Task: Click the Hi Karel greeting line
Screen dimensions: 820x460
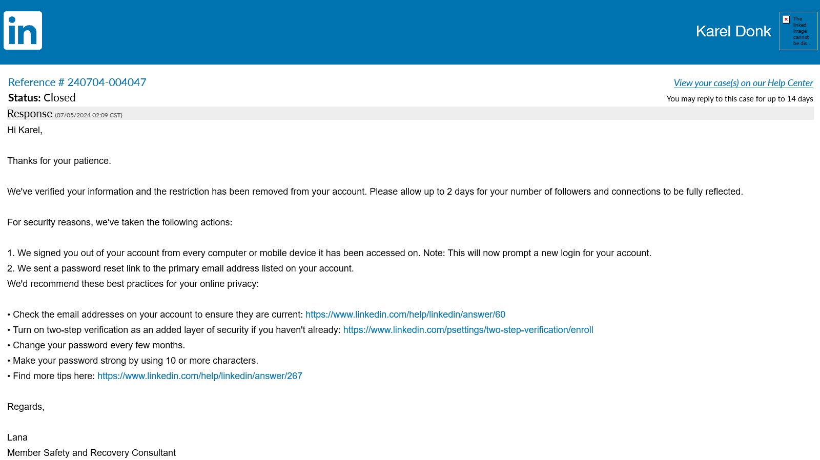Action: click(x=25, y=130)
